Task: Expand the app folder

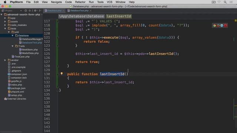Action: (x=5, y=18)
